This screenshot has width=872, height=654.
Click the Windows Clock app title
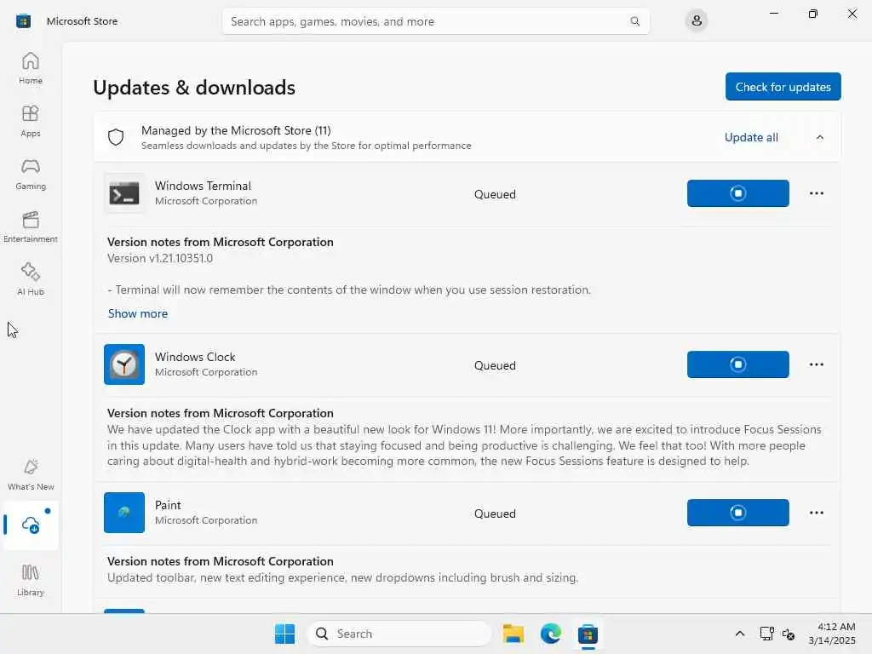(x=195, y=357)
